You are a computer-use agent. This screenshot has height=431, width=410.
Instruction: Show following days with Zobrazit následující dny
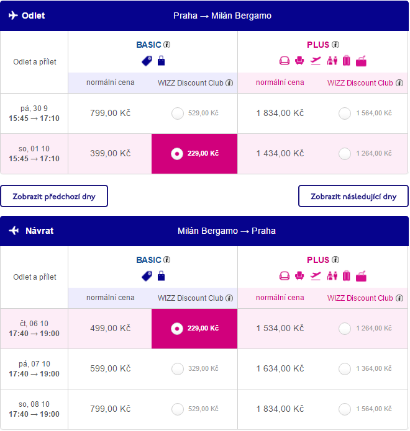pyautogui.click(x=353, y=196)
